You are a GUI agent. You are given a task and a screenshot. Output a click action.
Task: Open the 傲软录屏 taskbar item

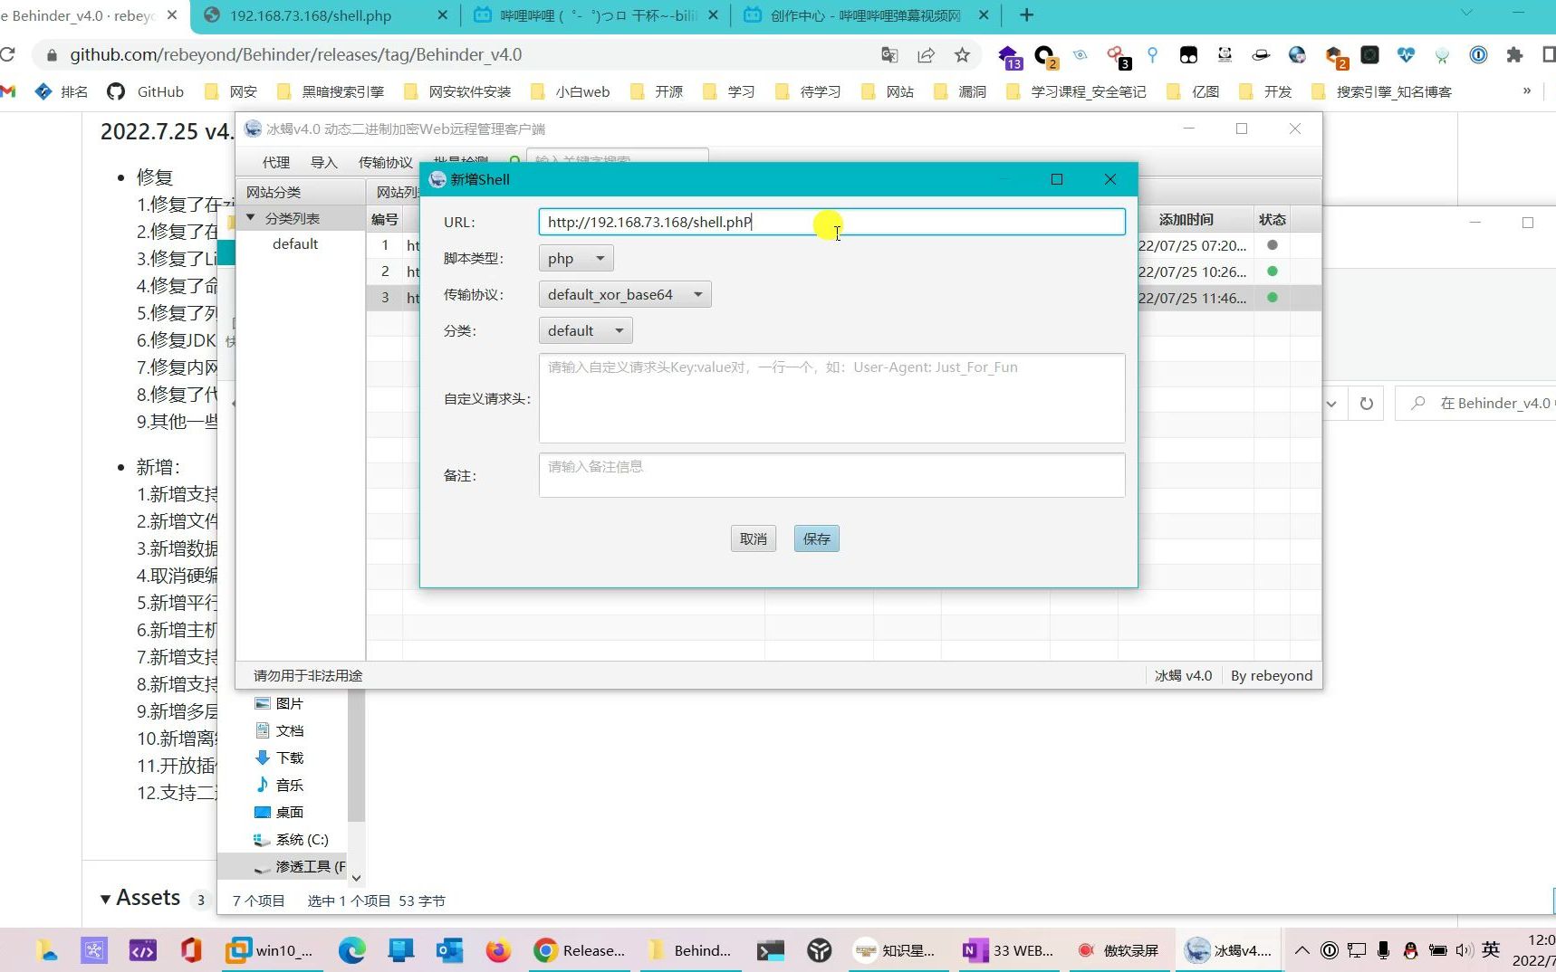pyautogui.click(x=1119, y=950)
